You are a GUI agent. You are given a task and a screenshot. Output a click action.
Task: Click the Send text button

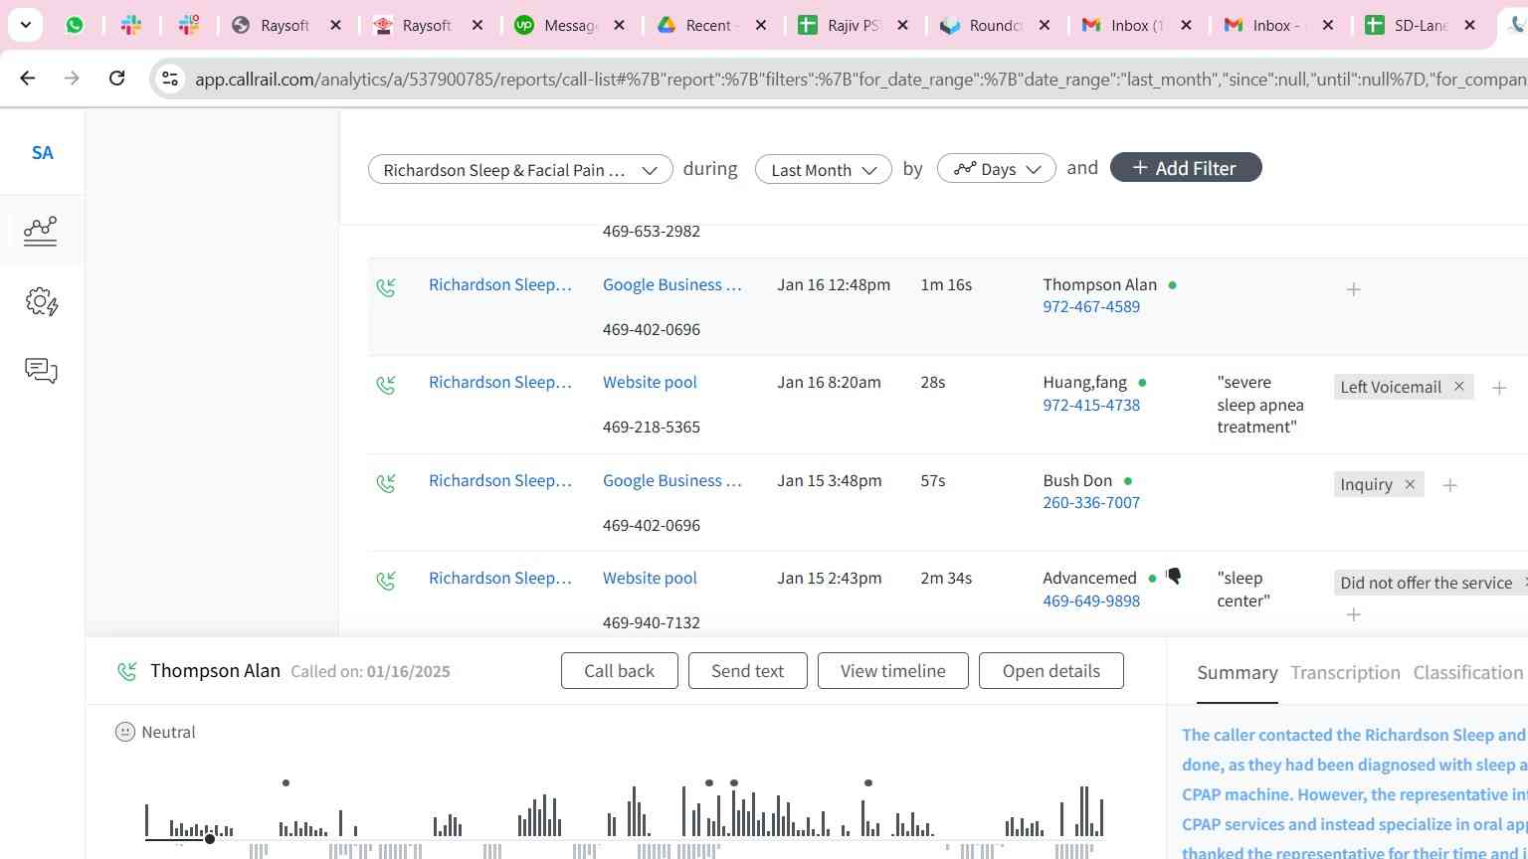tap(747, 671)
